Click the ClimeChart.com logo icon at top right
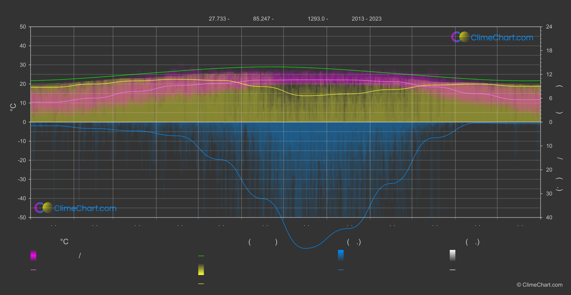 [x=460, y=37]
